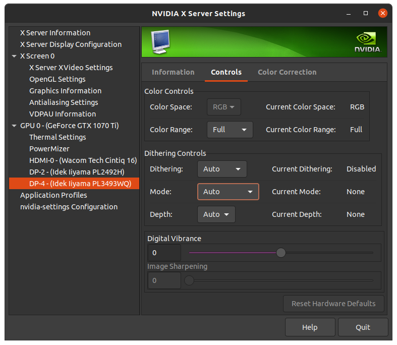Viewport: 397px width, 345px height.
Task: Select DP-4 Idek Iiyama PL3493WQ display
Action: pyautogui.click(x=74, y=184)
